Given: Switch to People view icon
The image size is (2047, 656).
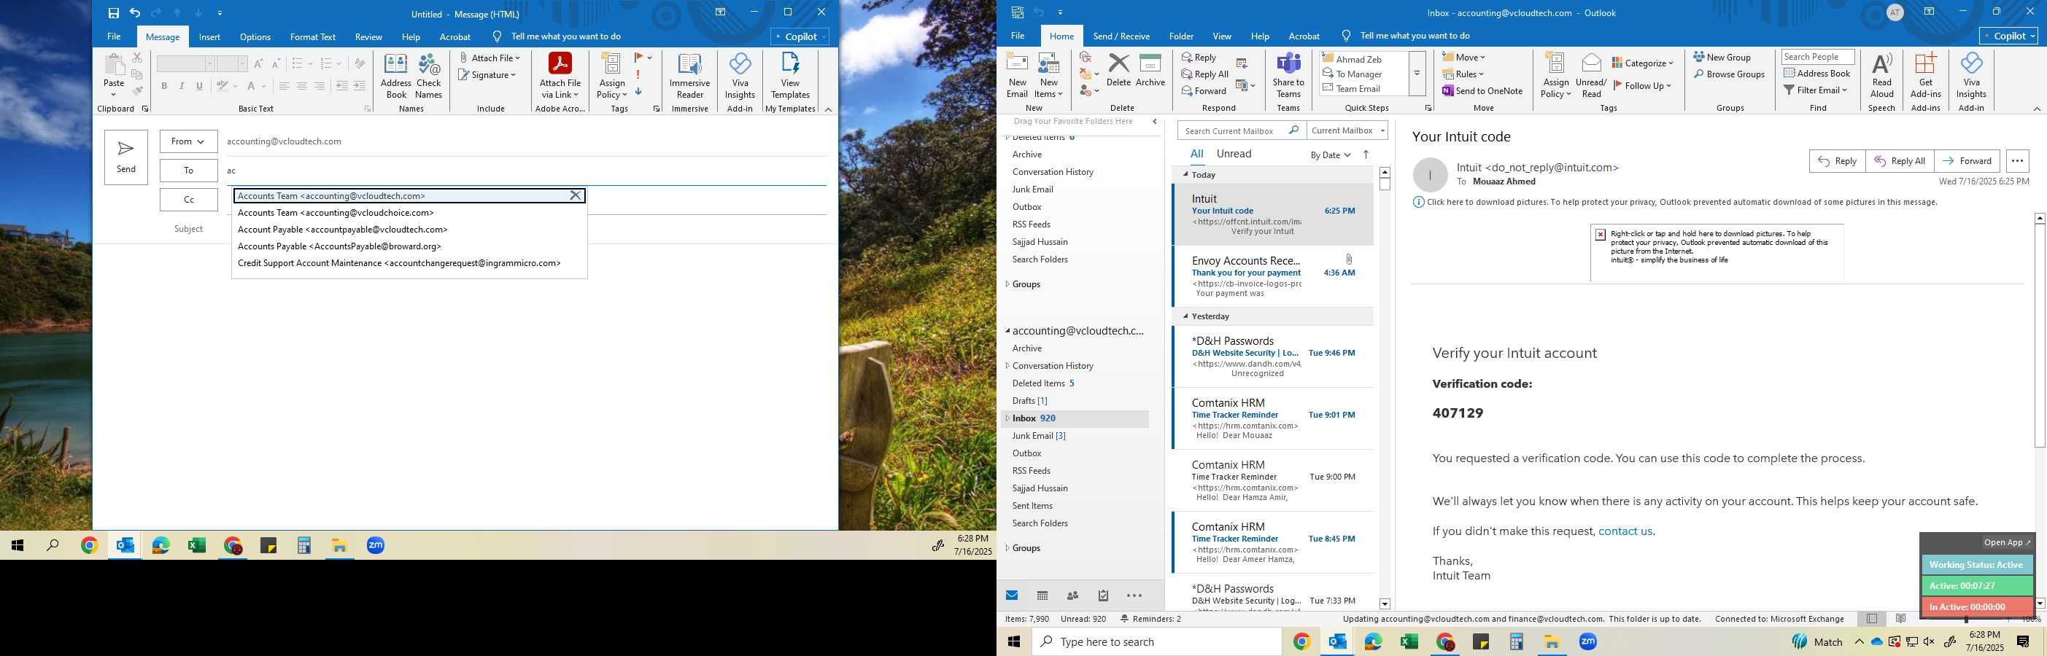Looking at the screenshot, I should tap(1072, 596).
